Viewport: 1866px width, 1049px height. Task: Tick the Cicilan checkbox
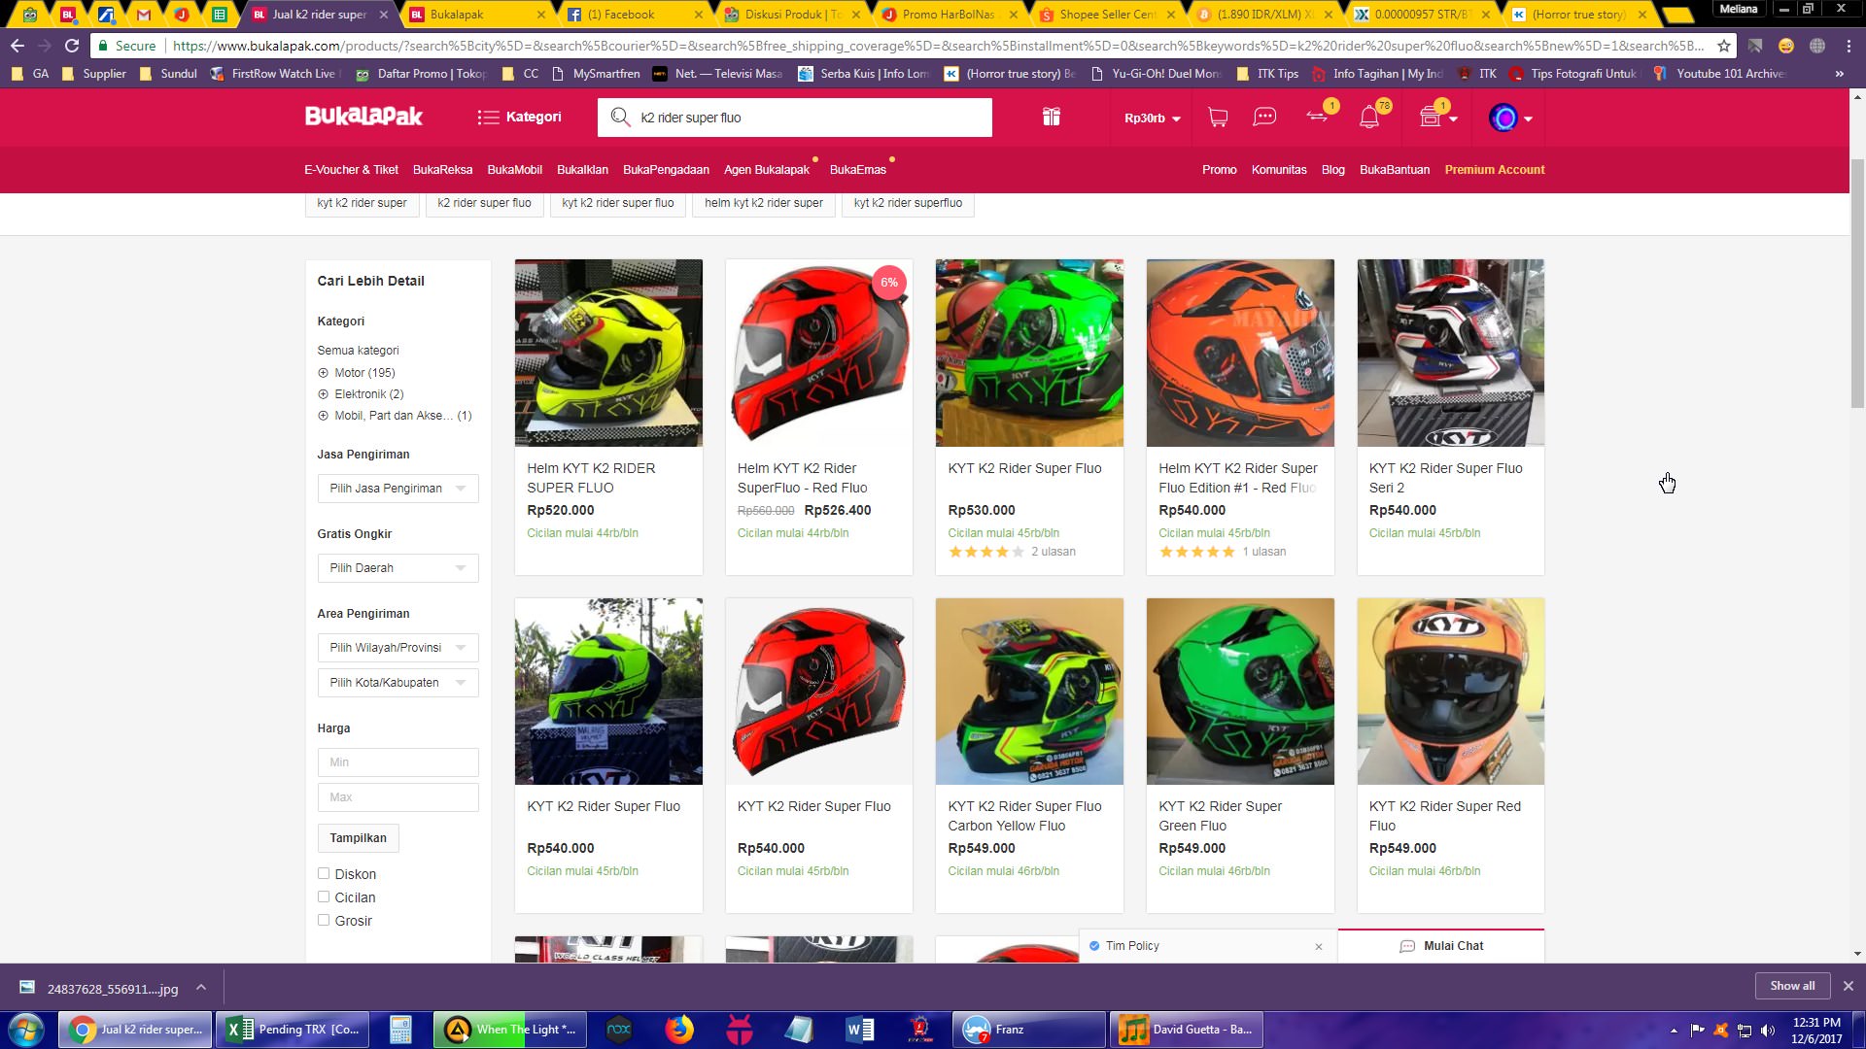tap(324, 897)
